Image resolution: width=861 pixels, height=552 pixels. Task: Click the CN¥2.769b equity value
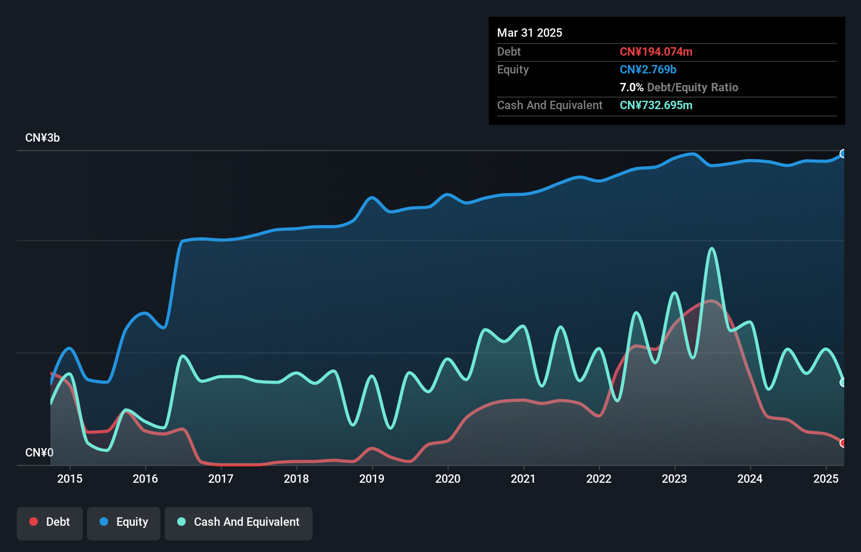coord(648,69)
